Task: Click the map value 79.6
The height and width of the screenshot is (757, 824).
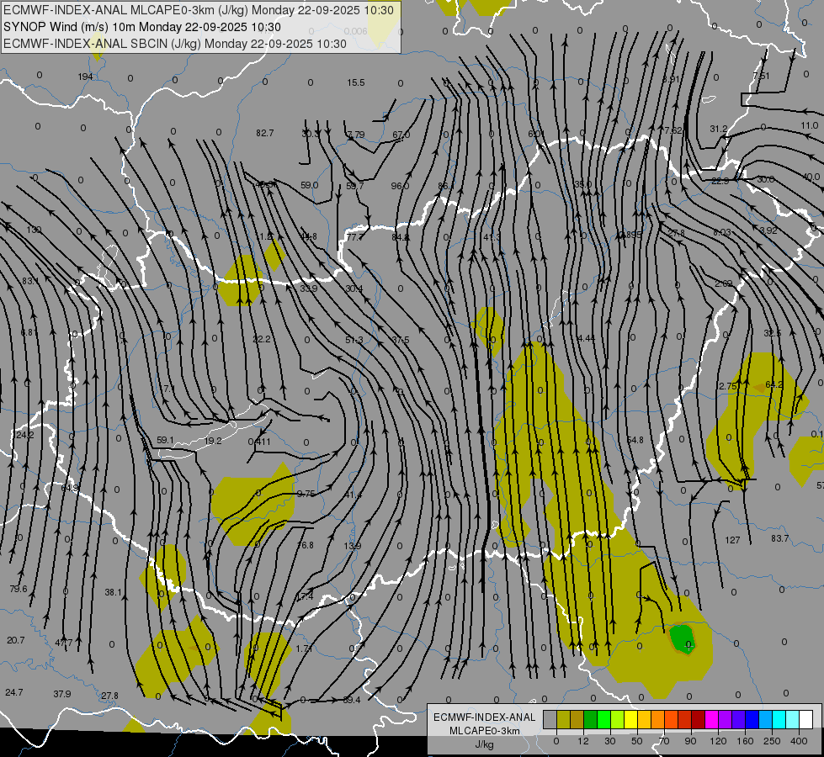Action: [19, 589]
